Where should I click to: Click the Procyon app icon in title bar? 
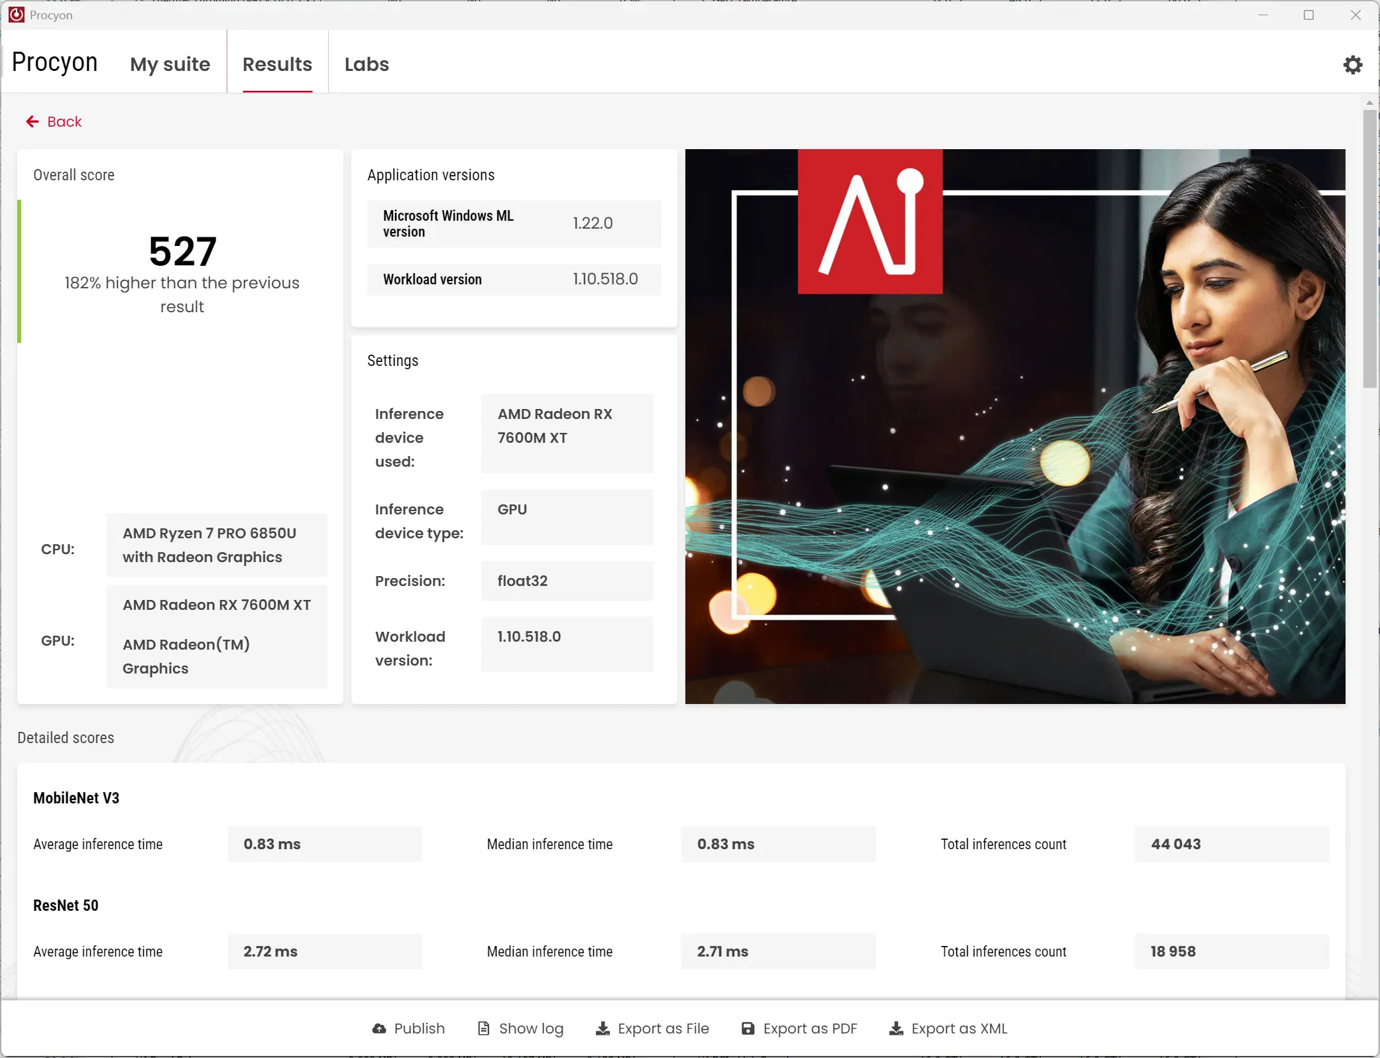click(x=16, y=15)
